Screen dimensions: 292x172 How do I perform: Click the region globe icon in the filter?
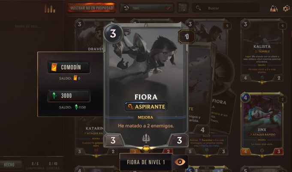(126, 8)
